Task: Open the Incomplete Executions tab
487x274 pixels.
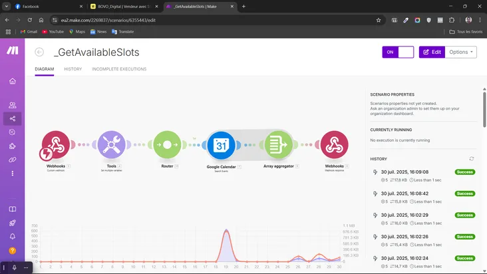Action: [x=119, y=69]
